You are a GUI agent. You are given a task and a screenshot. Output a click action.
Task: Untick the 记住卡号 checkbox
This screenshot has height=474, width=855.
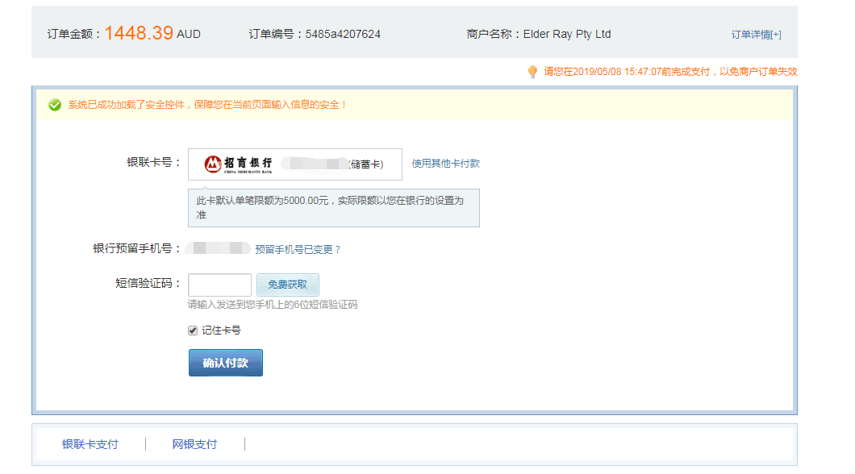coord(193,331)
